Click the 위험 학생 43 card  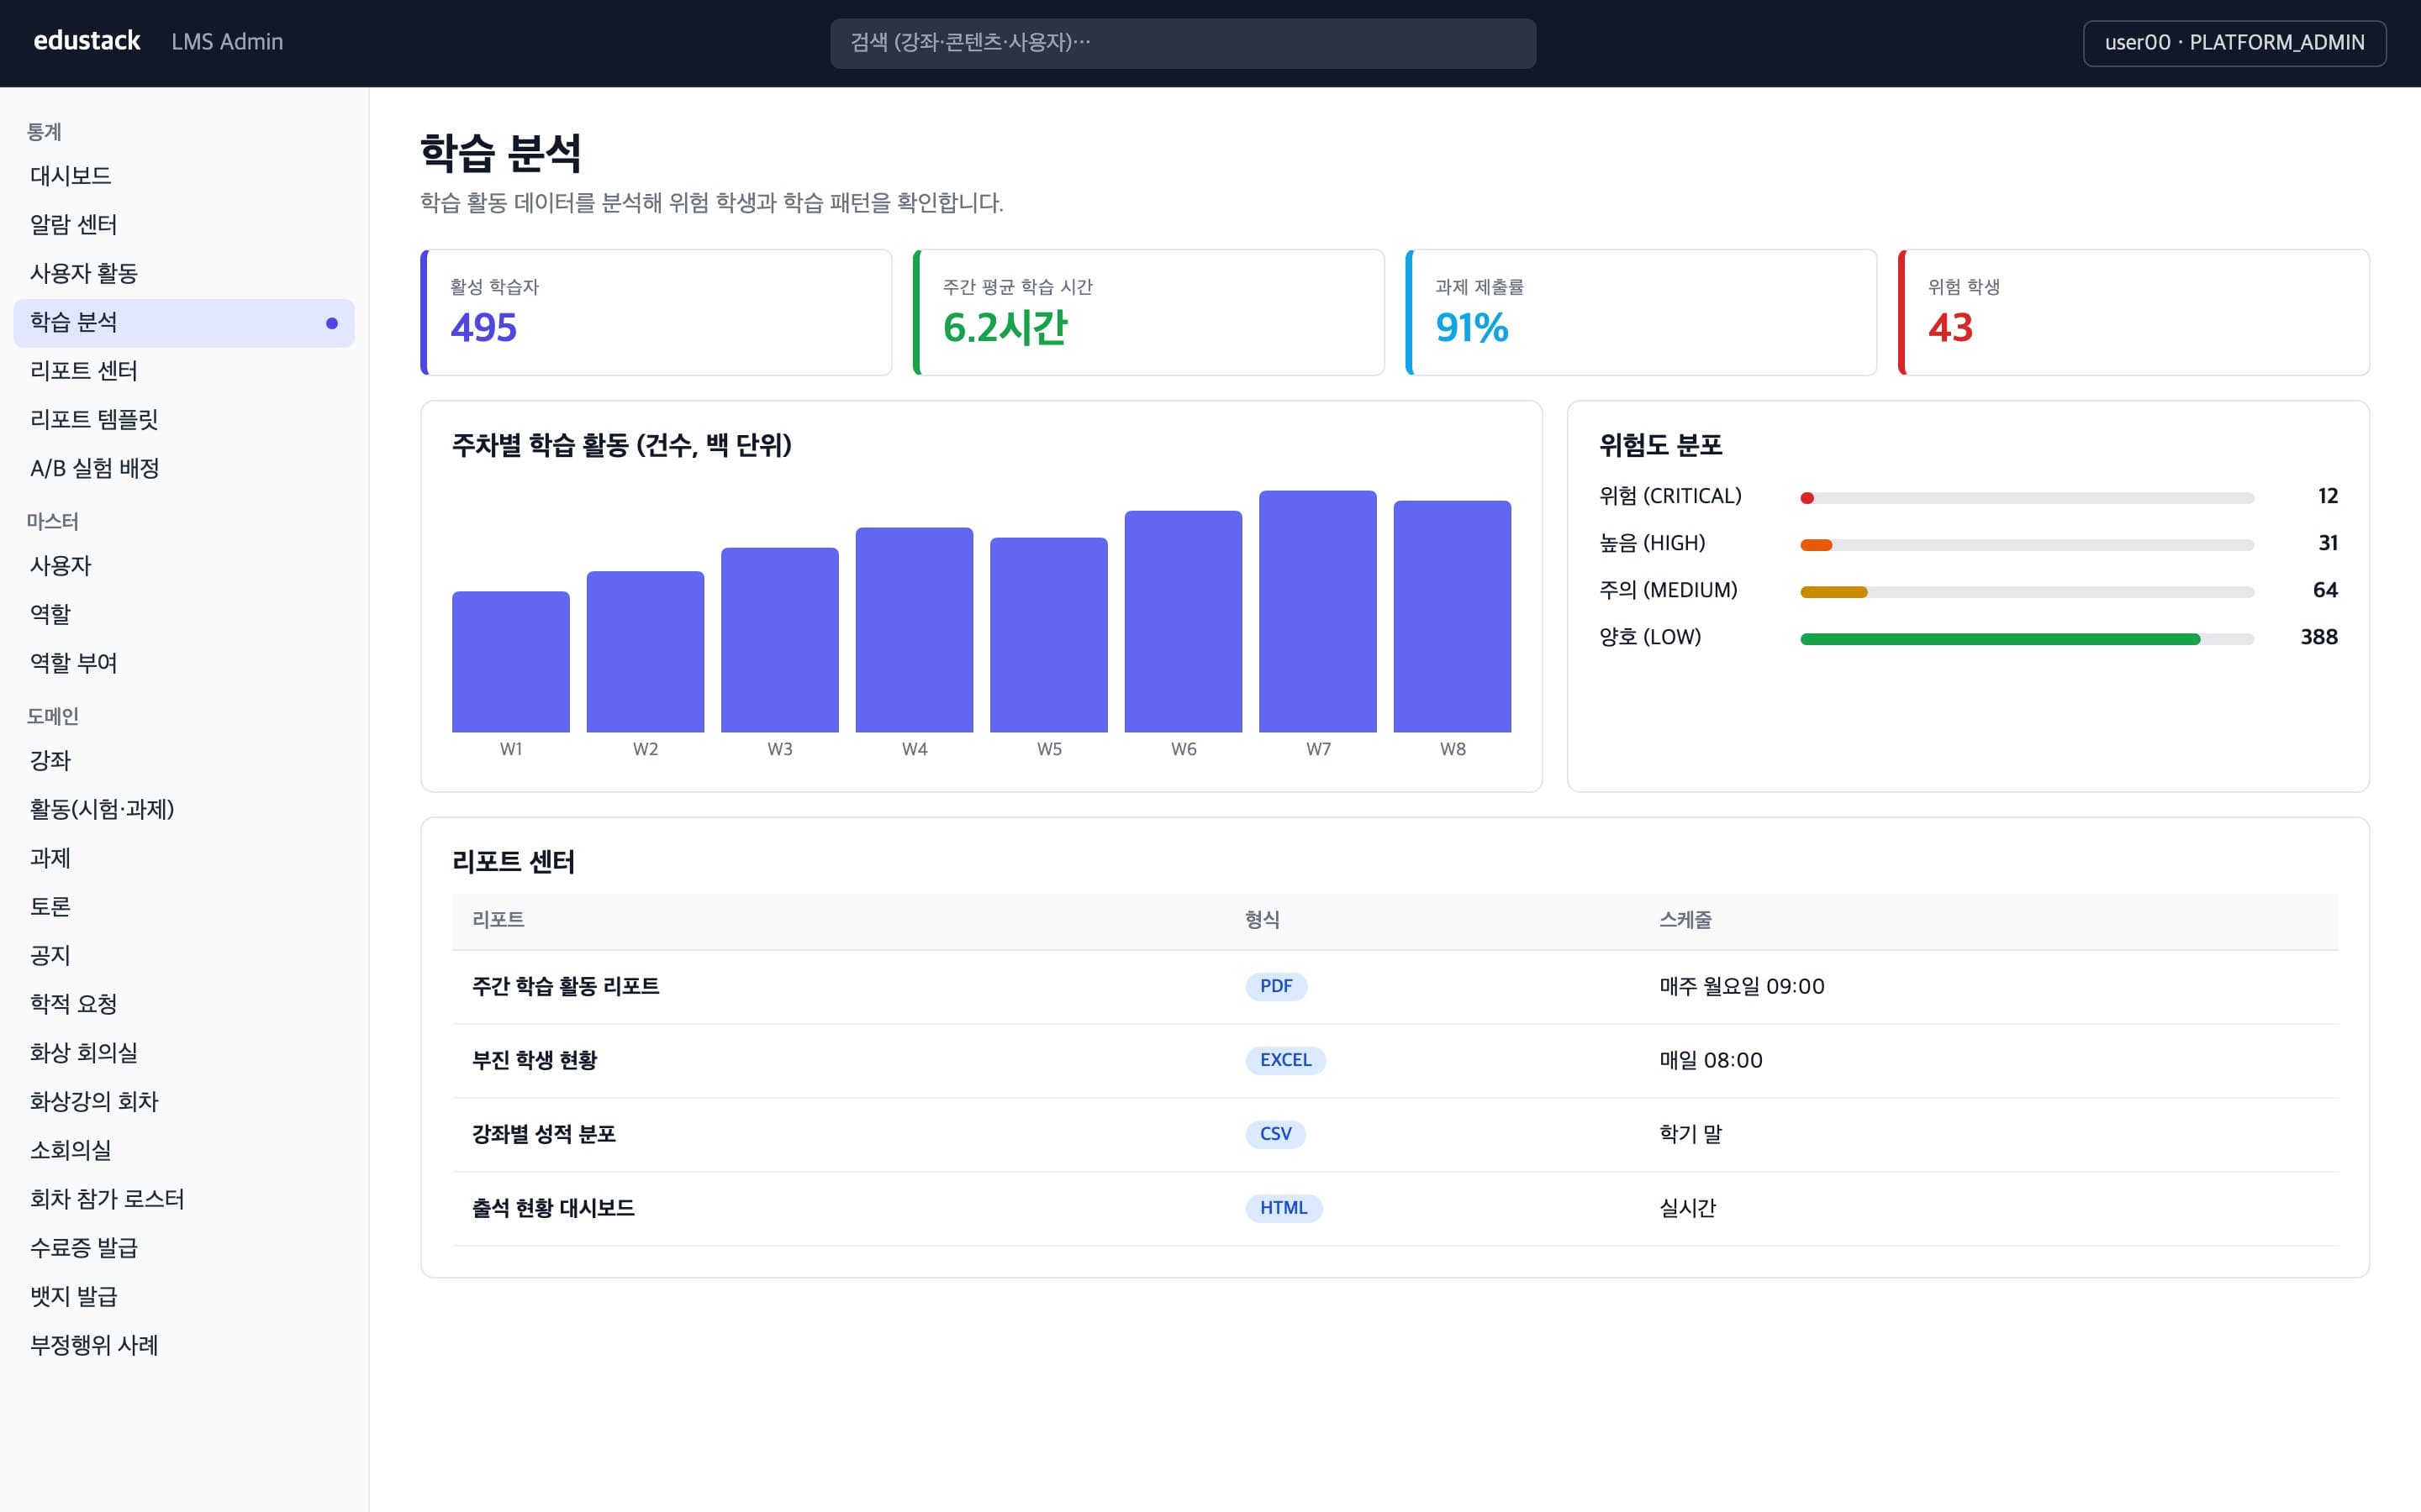[x=2133, y=312]
